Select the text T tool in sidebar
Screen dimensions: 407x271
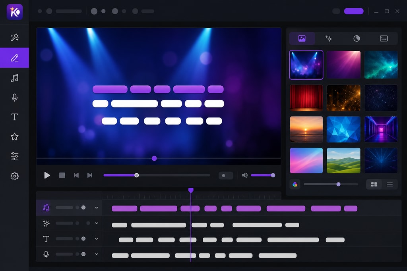click(15, 117)
